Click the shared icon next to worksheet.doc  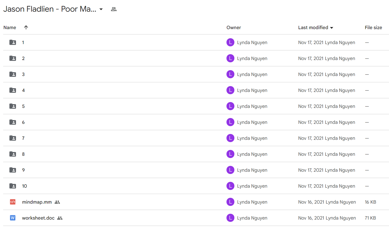(x=60, y=218)
